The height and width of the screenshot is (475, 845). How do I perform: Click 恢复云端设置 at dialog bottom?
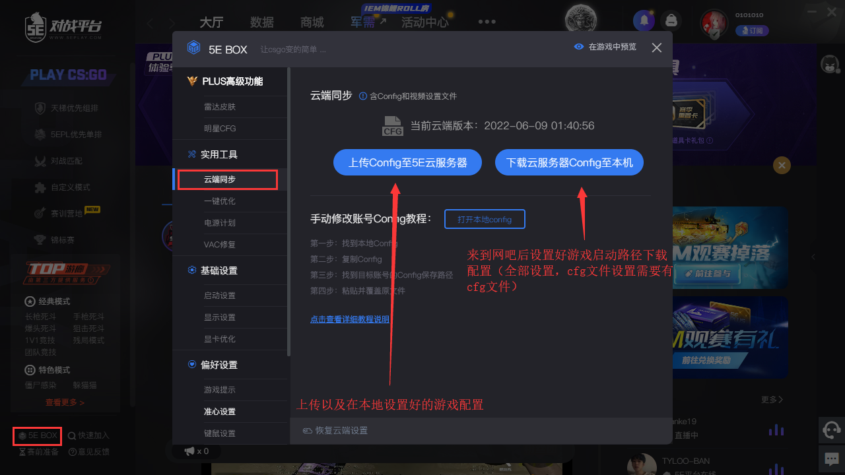click(x=335, y=430)
